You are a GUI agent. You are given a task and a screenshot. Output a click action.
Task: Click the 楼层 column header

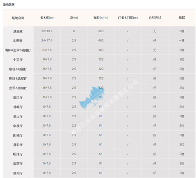pyautogui.click(x=182, y=18)
